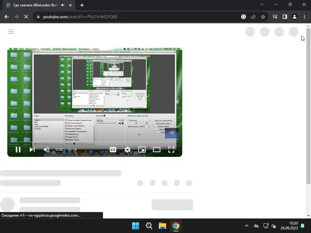Toggle the Chrome side panel
311x233 pixels.
285,17
